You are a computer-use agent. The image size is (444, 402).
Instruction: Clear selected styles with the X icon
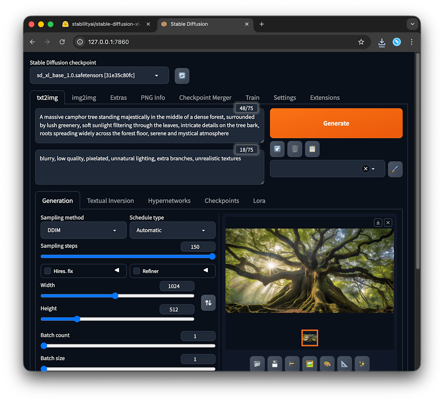click(x=366, y=169)
